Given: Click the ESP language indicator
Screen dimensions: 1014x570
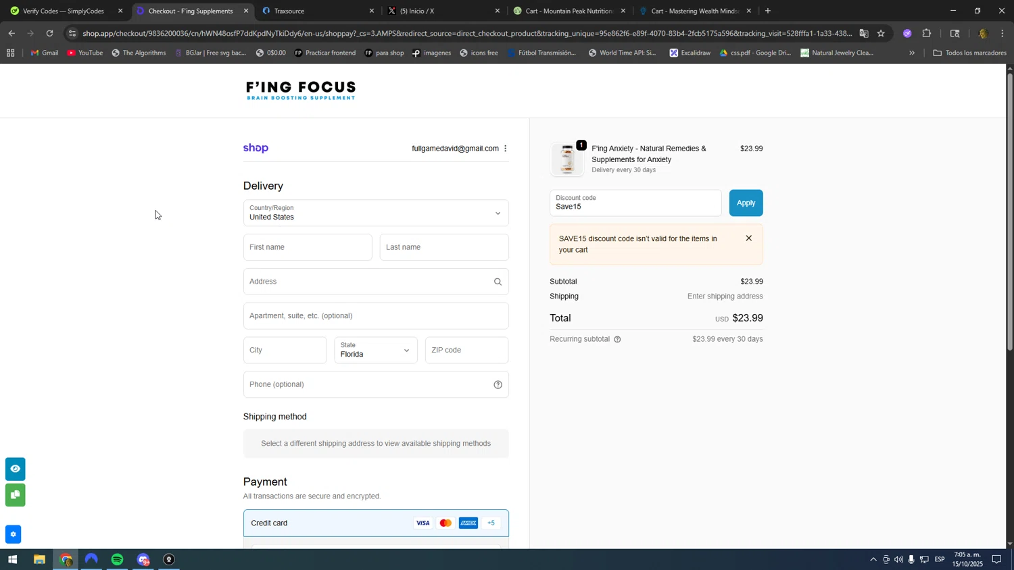Looking at the screenshot, I should [x=939, y=559].
